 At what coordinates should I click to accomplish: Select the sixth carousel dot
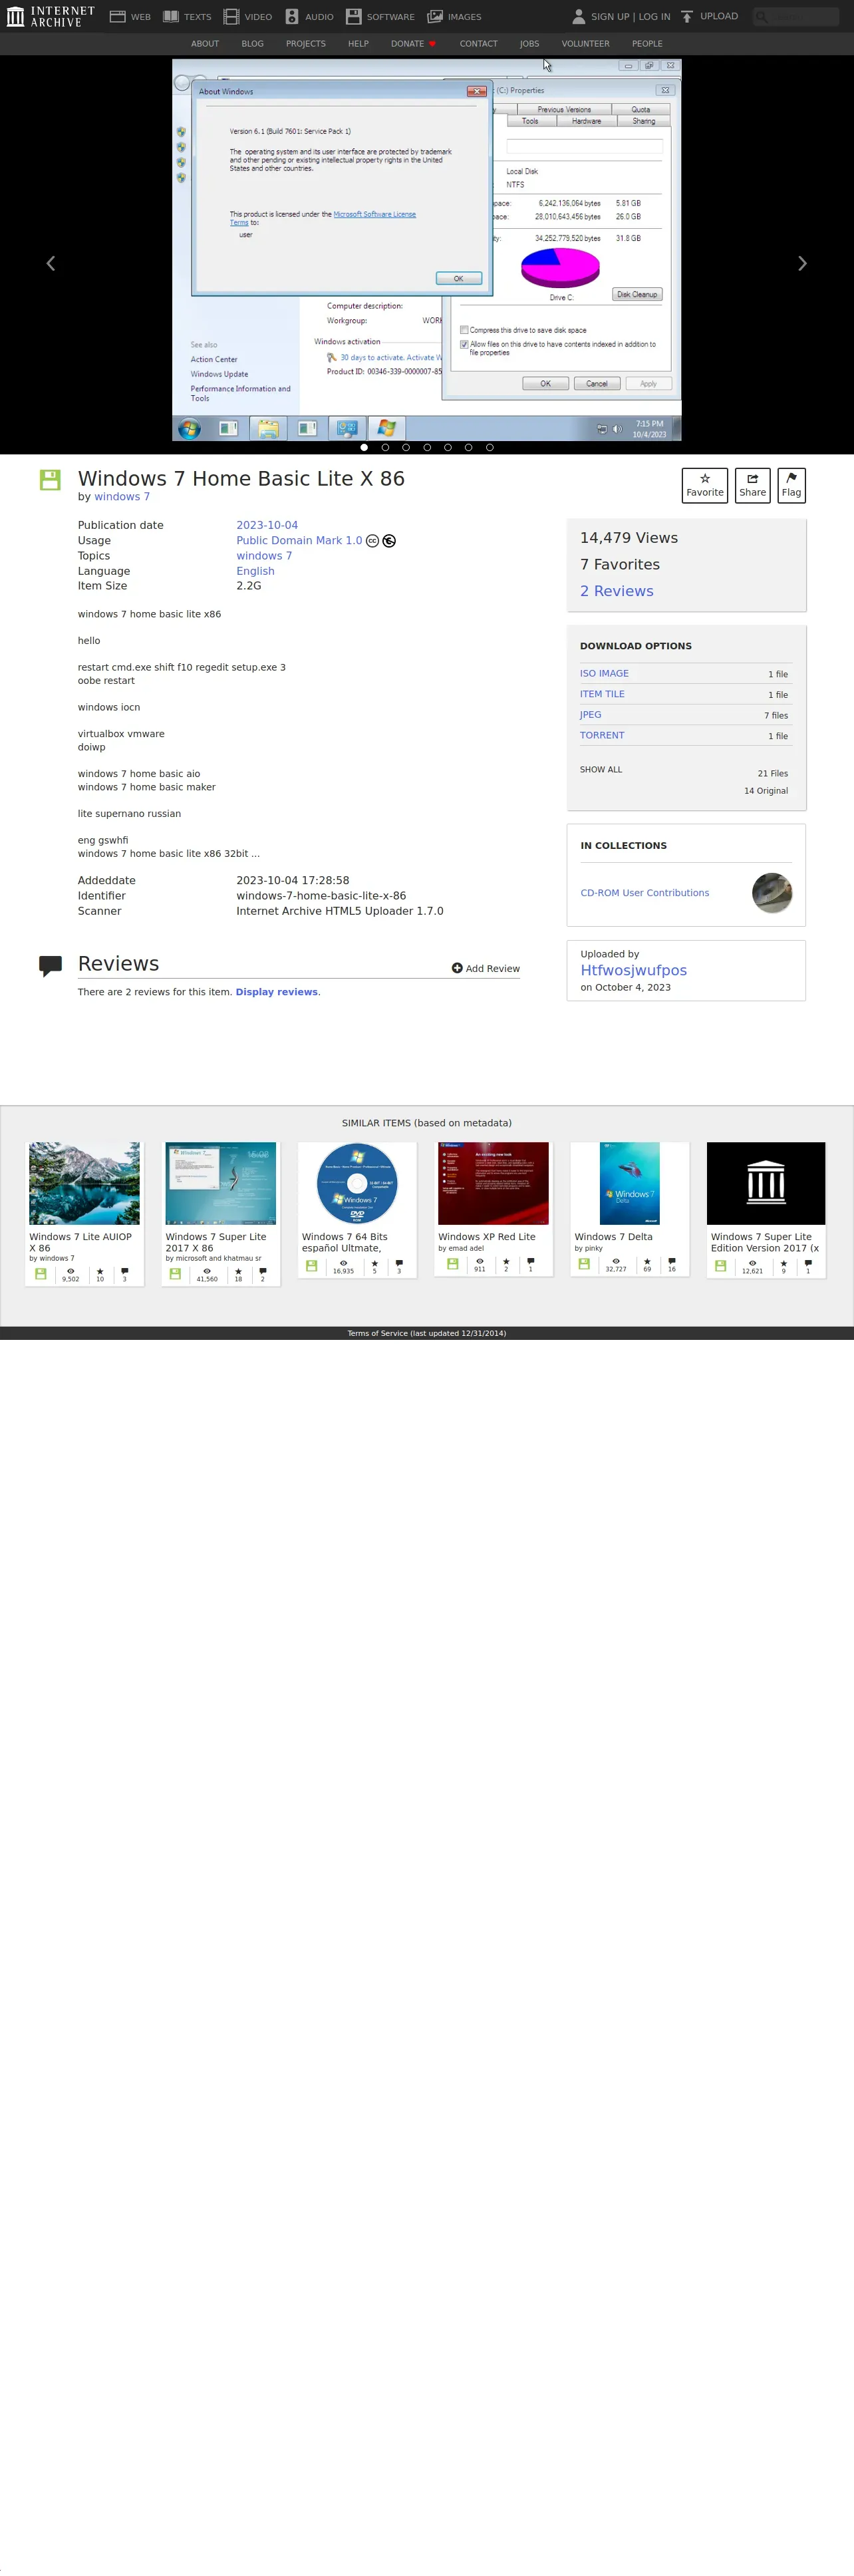(468, 447)
